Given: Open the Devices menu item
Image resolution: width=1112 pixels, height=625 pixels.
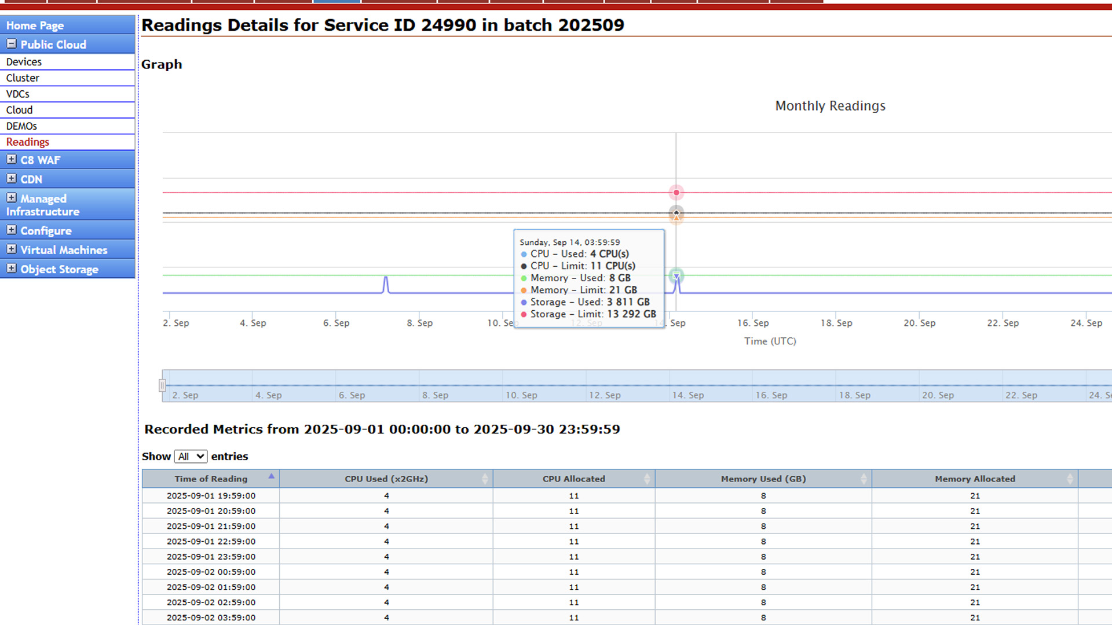Looking at the screenshot, I should coord(24,62).
